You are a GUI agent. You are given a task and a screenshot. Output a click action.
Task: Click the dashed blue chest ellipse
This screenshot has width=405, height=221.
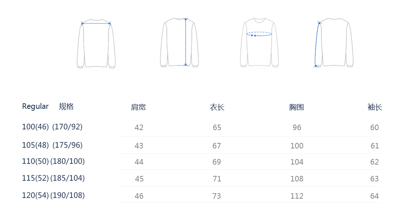click(259, 34)
